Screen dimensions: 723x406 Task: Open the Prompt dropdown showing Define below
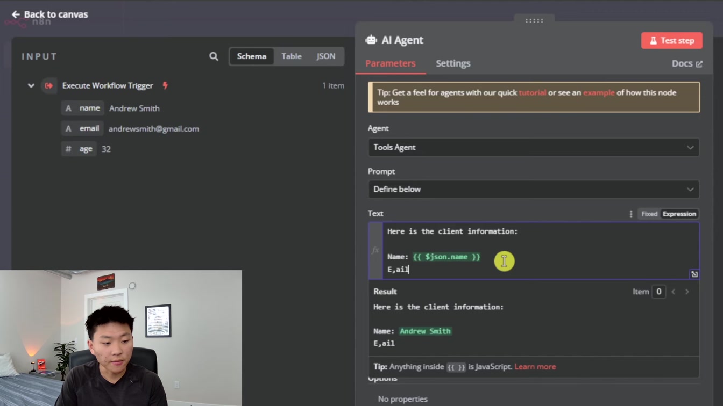534,189
